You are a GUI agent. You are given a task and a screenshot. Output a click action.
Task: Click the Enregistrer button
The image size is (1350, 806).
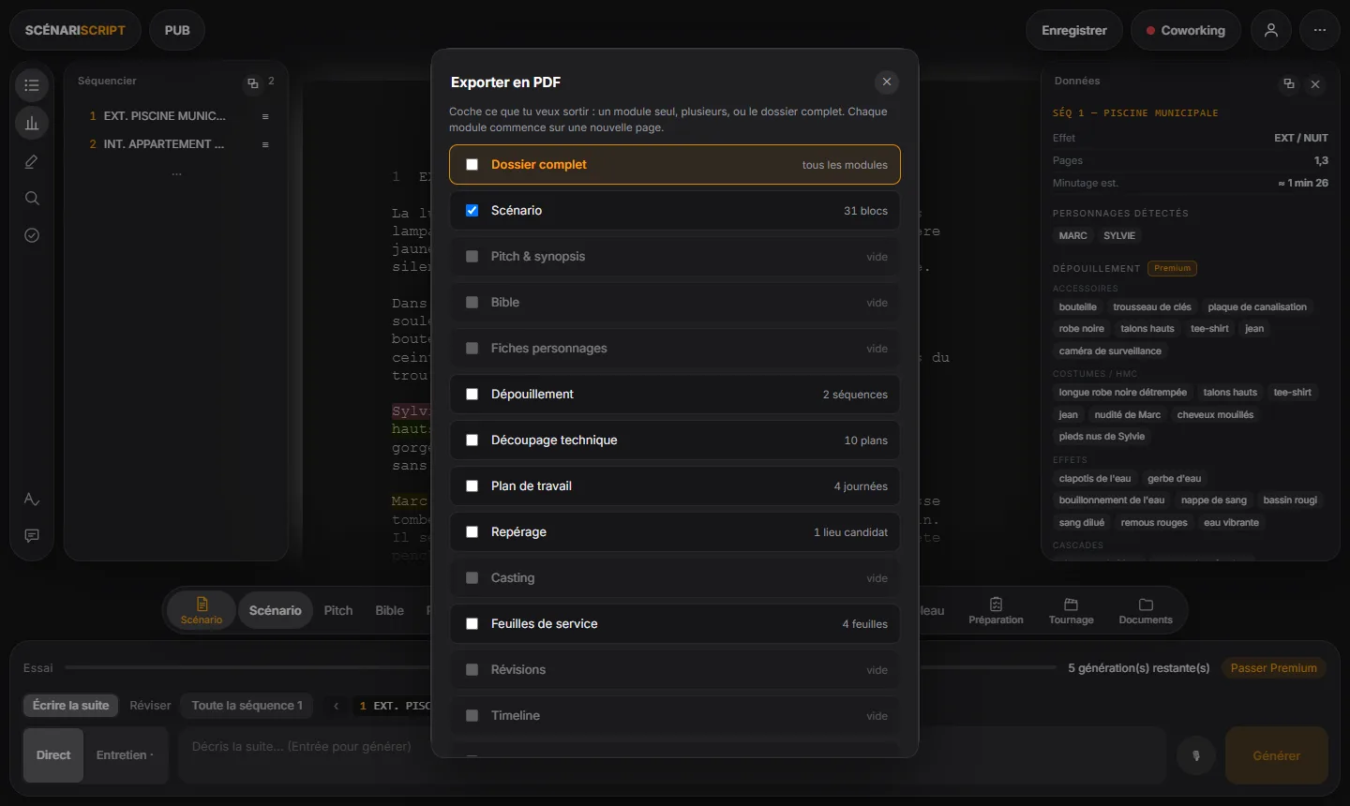pyautogui.click(x=1074, y=30)
